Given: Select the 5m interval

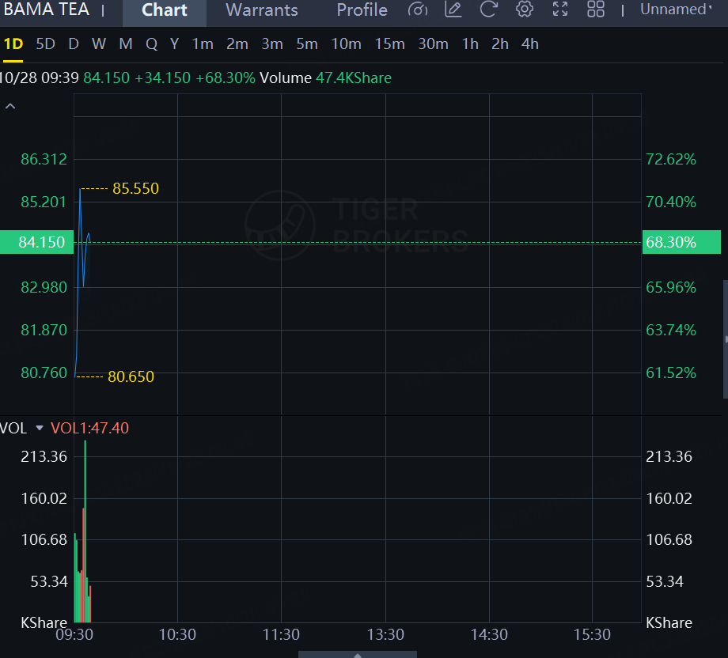Looking at the screenshot, I should 307,44.
